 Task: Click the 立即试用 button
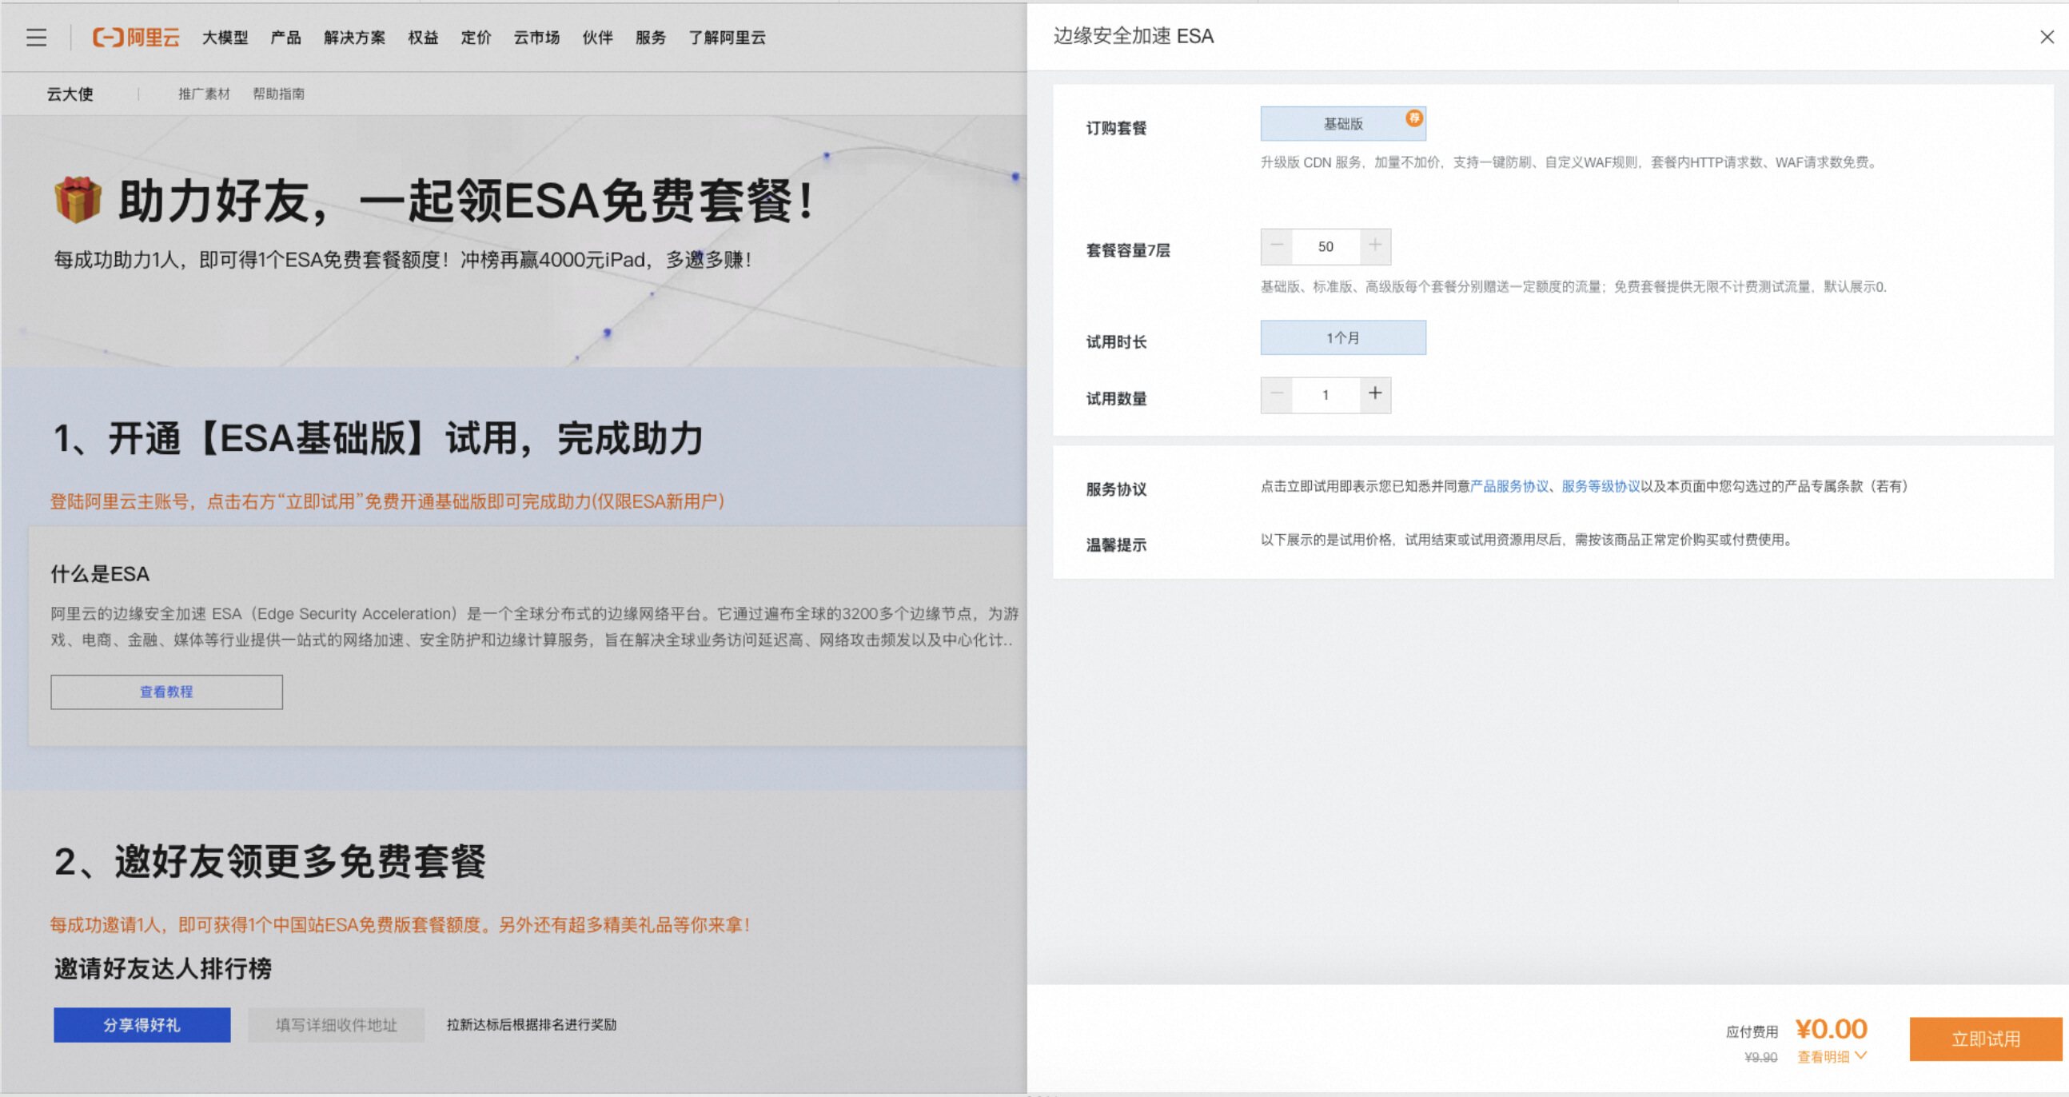point(1985,1039)
